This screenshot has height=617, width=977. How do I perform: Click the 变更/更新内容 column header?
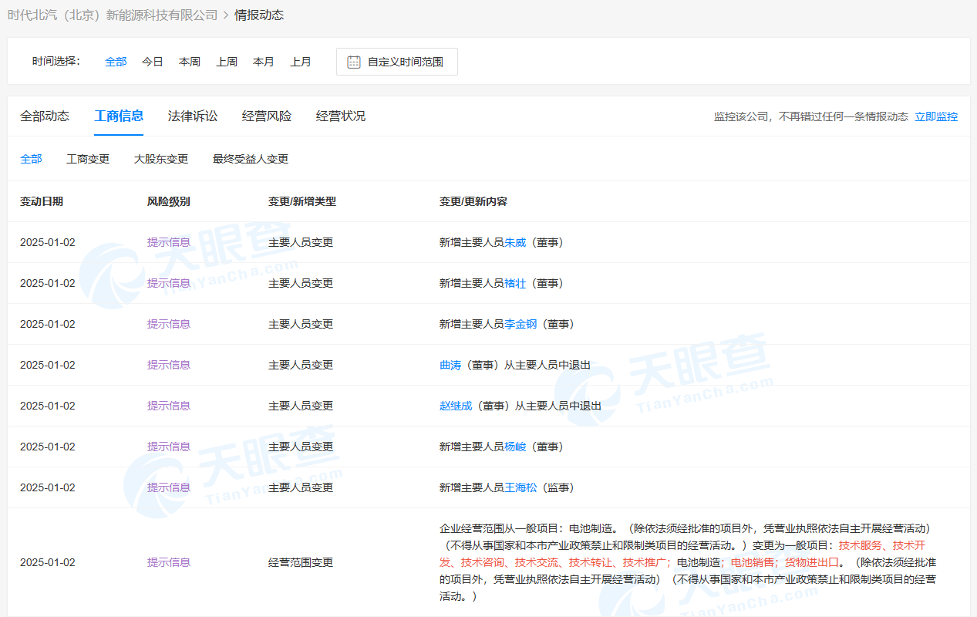[473, 201]
